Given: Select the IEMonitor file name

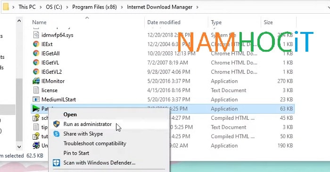Looking at the screenshot, I should pyautogui.click(x=53, y=81).
